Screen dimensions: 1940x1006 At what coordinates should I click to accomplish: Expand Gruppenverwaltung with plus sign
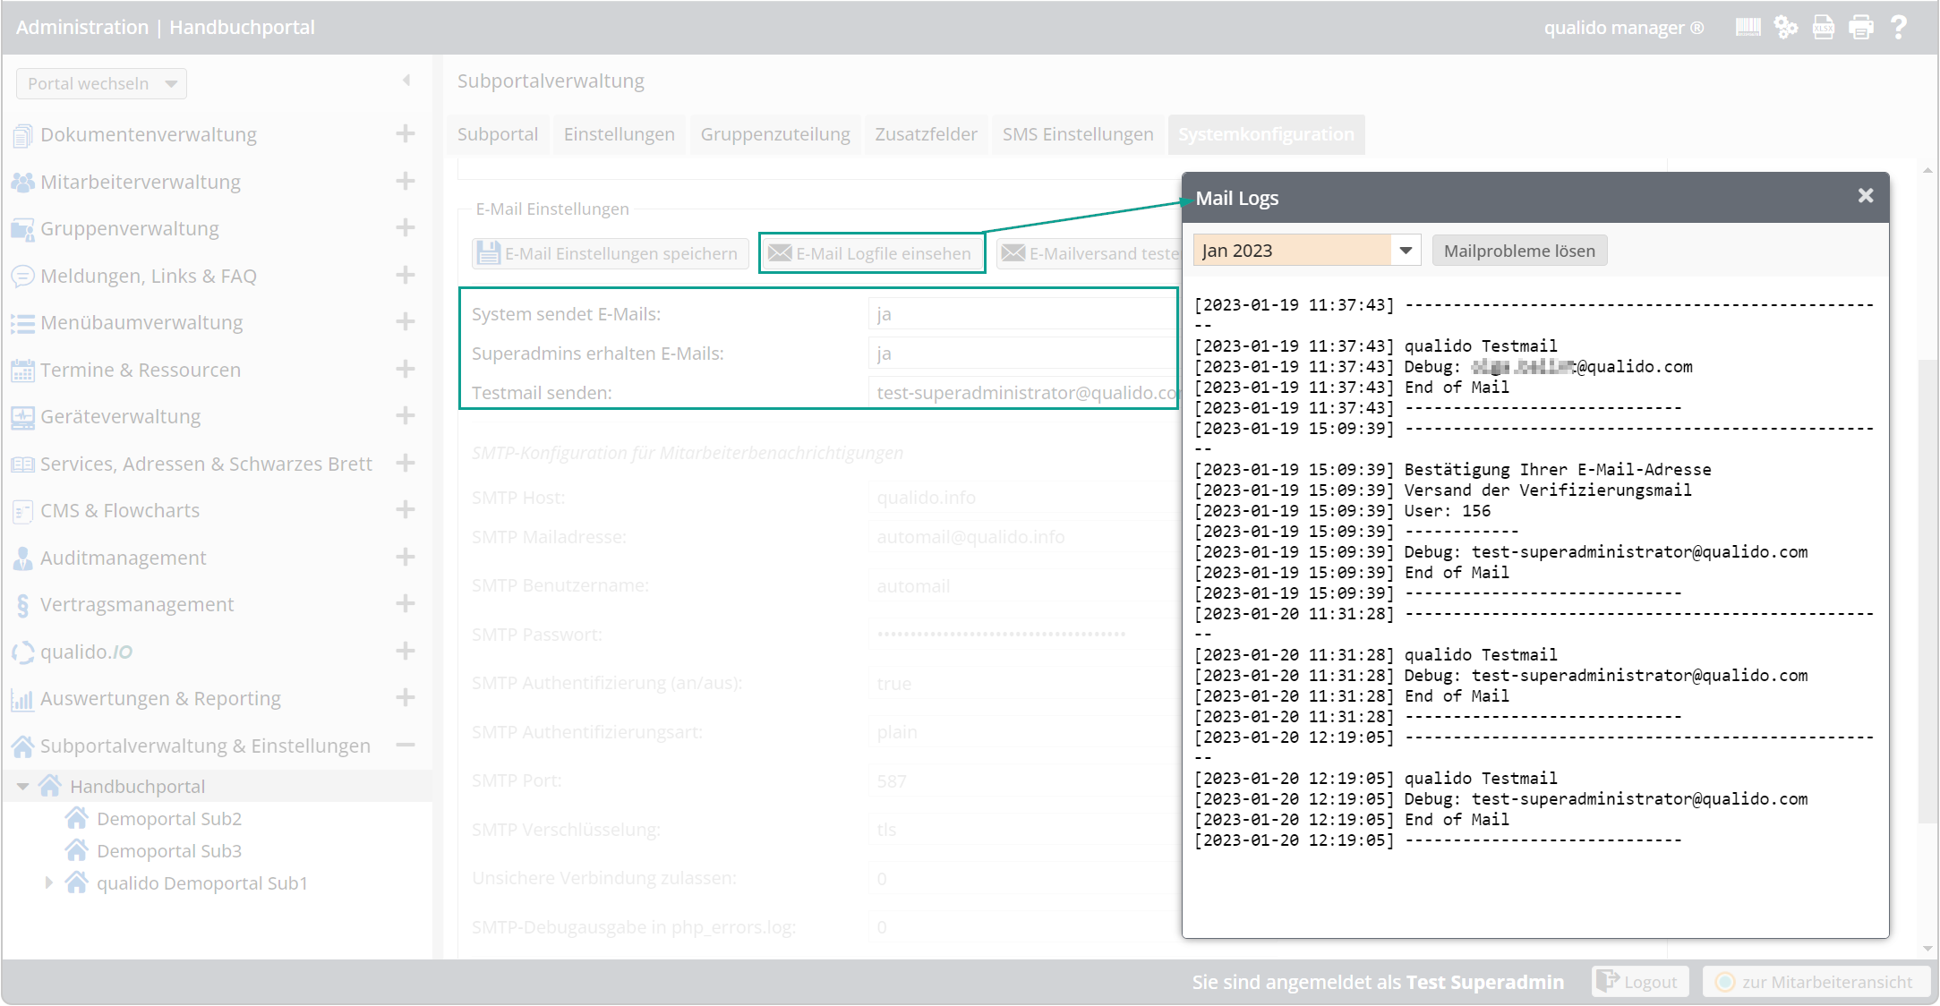pyautogui.click(x=406, y=227)
